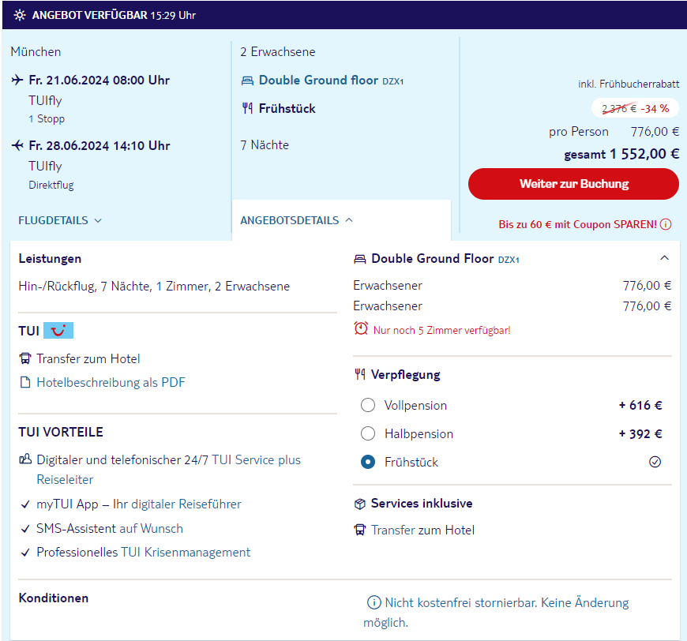This screenshot has width=687, height=641.
Task: Click outbound date Fr. 21.06.2024 08:00 Uhr
Action: tap(99, 81)
